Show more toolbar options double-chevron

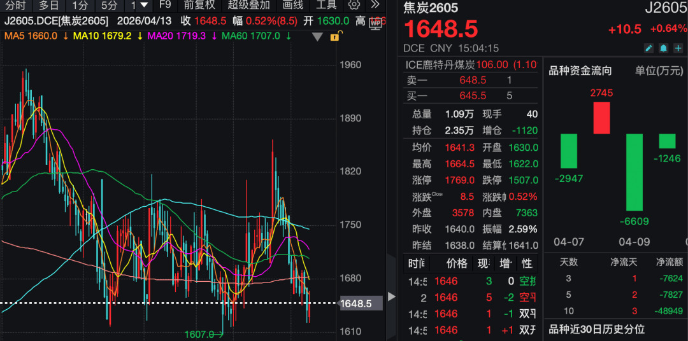375,5
